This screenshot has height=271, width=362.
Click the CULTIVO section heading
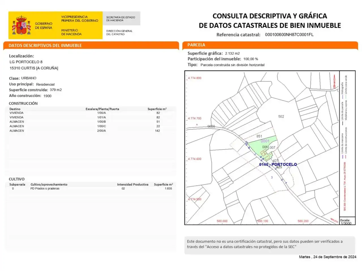[17, 179]
